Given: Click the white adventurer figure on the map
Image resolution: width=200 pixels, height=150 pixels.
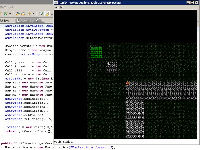Looking at the screenshot, I should 108,64.
